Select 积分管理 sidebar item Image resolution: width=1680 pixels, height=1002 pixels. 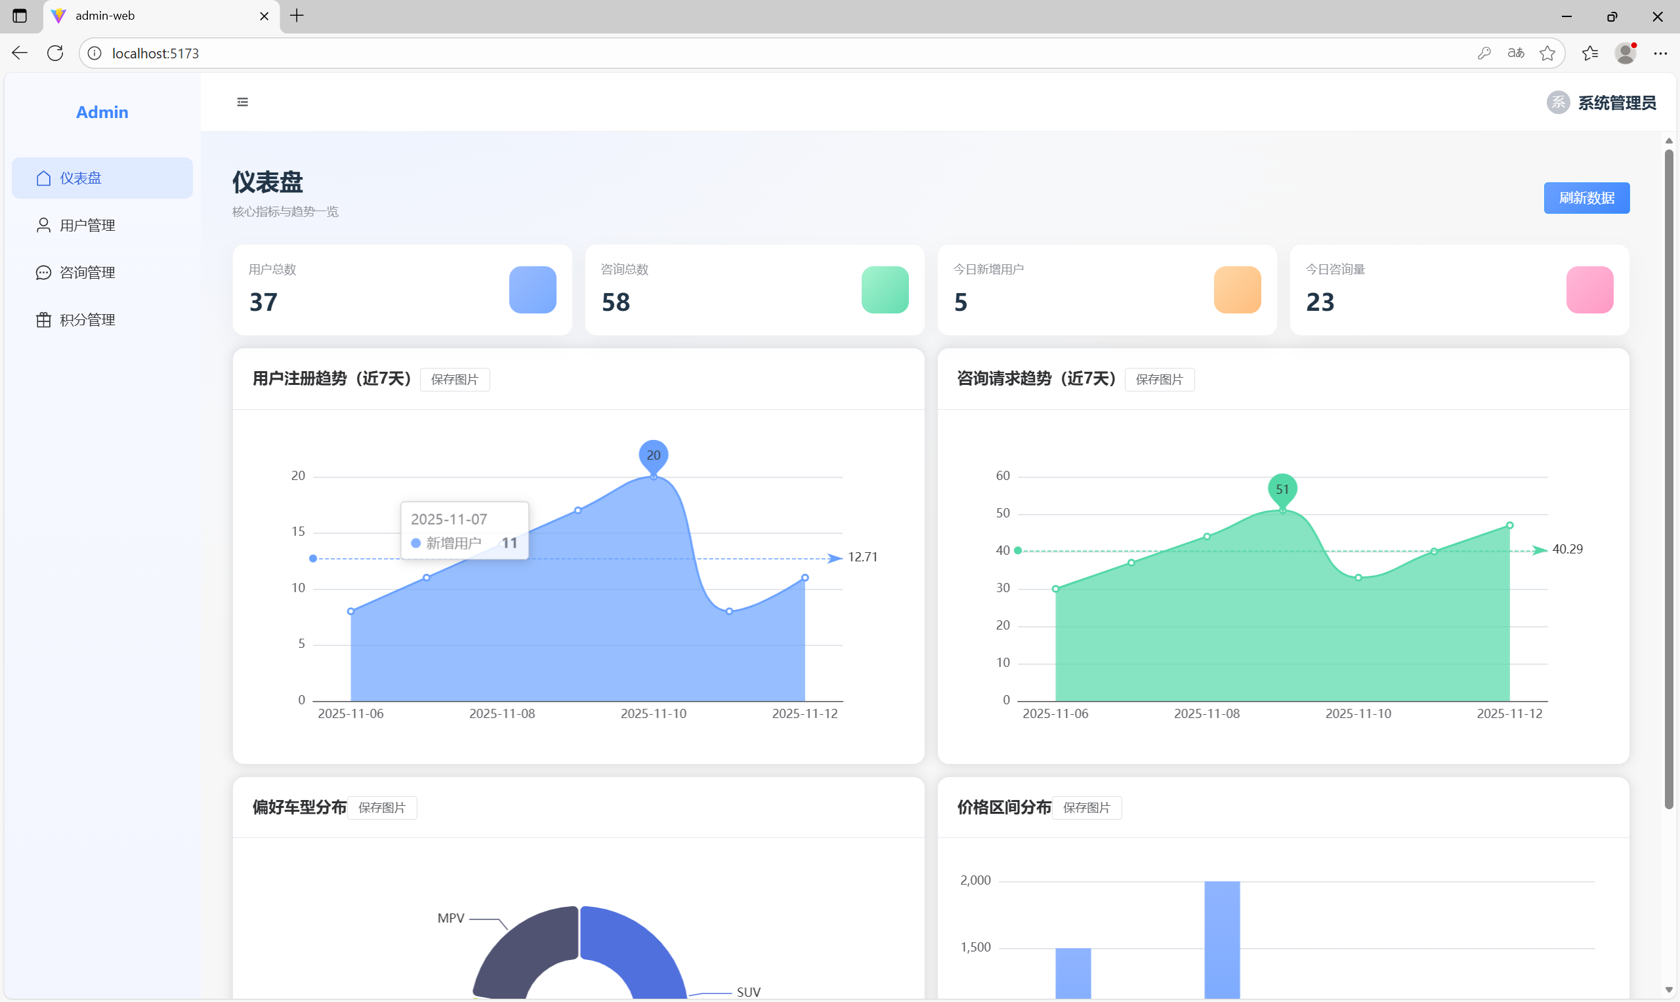87,320
